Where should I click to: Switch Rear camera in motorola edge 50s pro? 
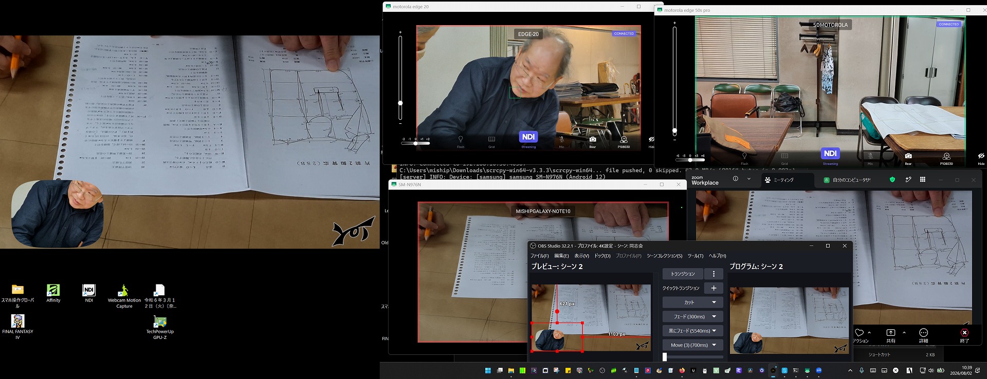point(908,158)
